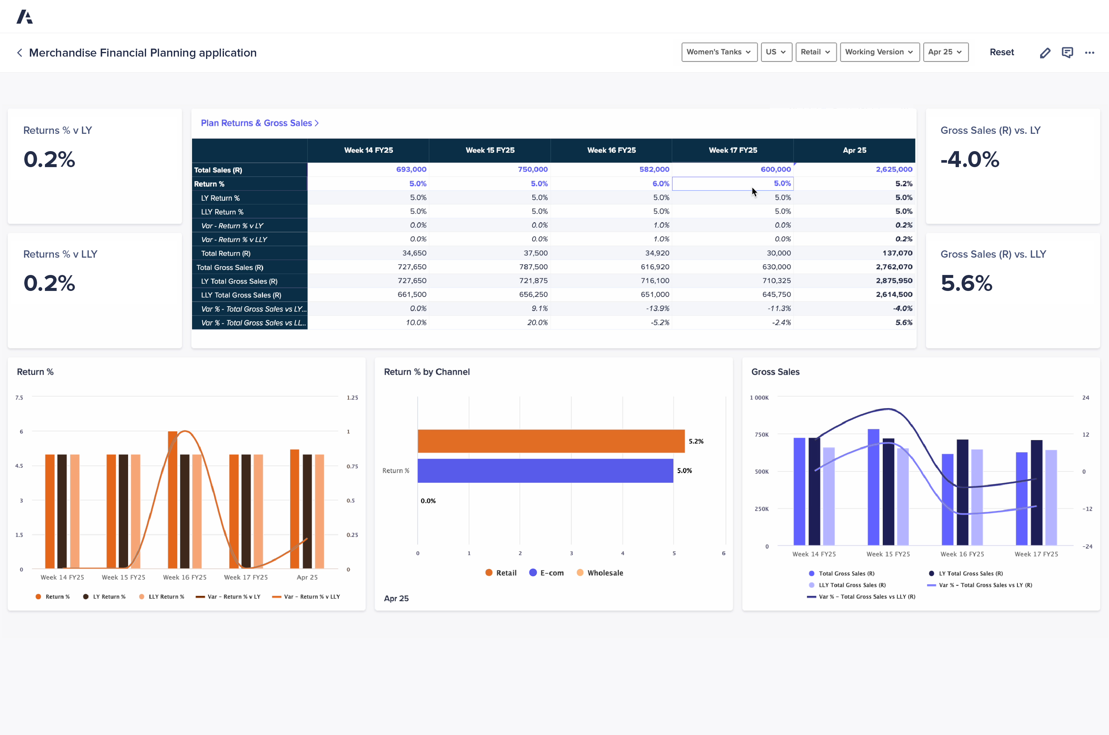The image size is (1109, 735).
Task: Open the US region dropdown
Action: click(x=776, y=52)
